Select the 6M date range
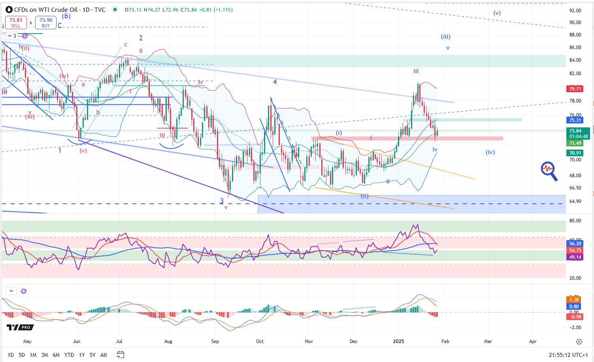The width and height of the screenshot is (594, 362). click(x=56, y=355)
